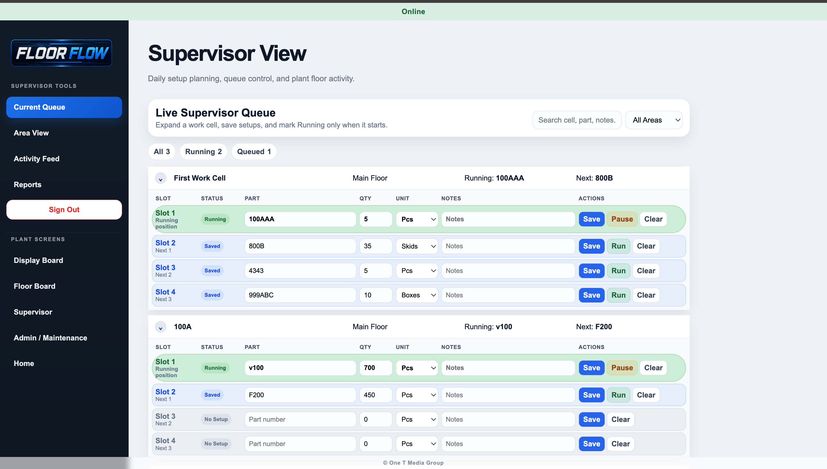Image resolution: width=827 pixels, height=469 pixels.
Task: Run part 4343
Action: pyautogui.click(x=619, y=271)
